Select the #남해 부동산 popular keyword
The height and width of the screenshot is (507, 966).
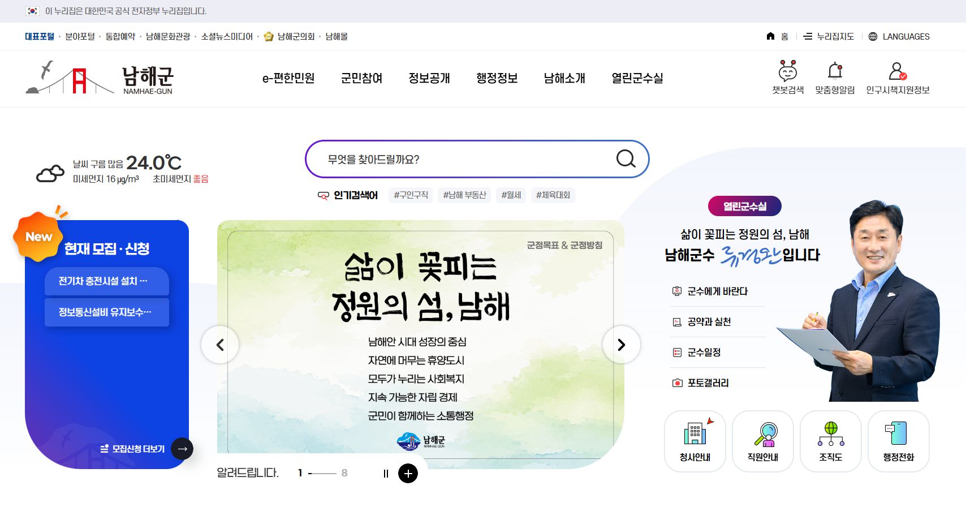(x=465, y=195)
